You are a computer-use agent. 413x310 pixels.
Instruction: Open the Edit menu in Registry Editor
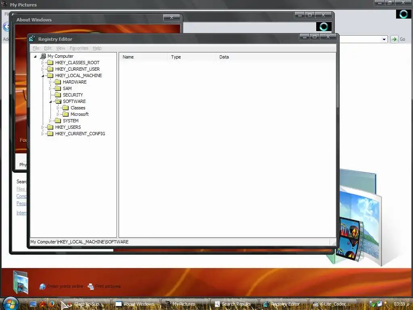[48, 48]
